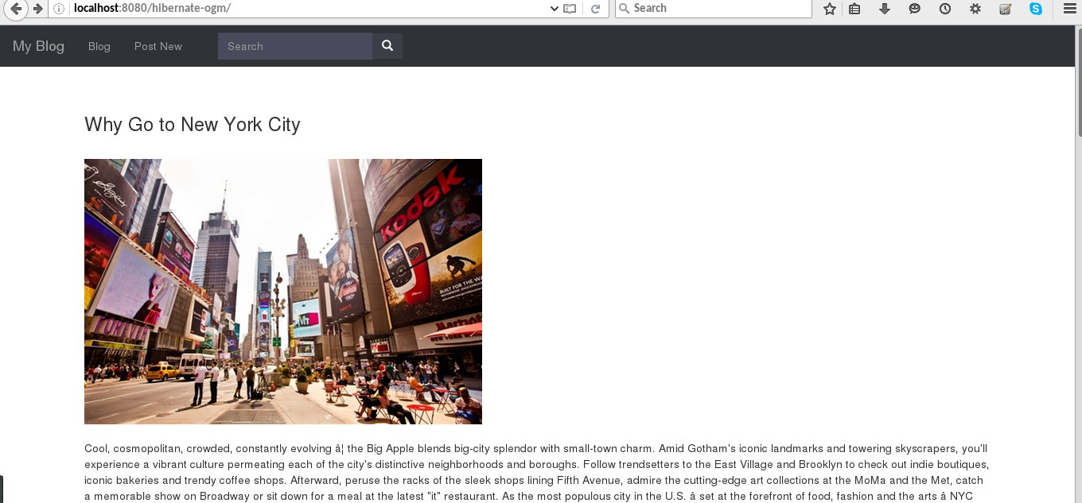Viewport: 1082px width, 503px height.
Task: Open the Selenium IDE toolbar icon
Action: point(1005,9)
